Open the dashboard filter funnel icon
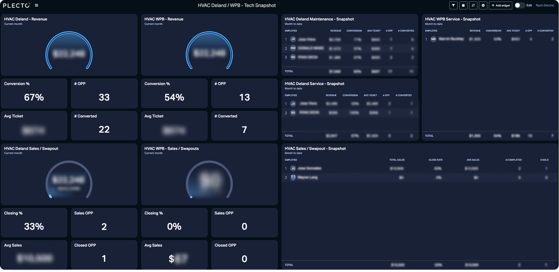The image size is (559, 272). [x=453, y=6]
